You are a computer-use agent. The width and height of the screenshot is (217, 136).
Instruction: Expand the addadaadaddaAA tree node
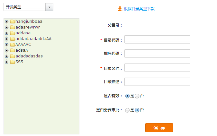pyautogui.click(x=6, y=39)
